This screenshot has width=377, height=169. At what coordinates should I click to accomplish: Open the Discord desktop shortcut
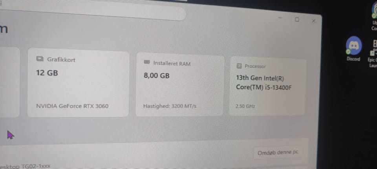point(353,49)
